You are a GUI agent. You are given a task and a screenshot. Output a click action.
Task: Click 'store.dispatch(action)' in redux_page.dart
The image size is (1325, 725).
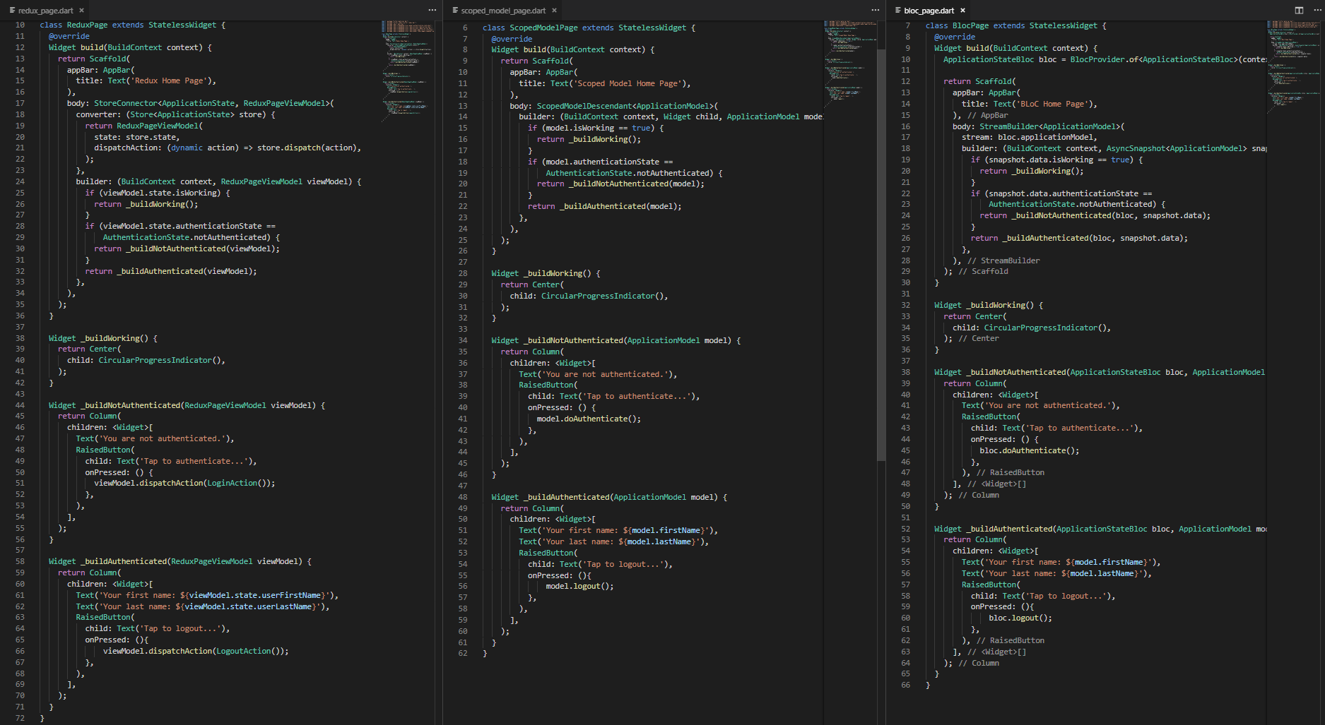point(307,148)
